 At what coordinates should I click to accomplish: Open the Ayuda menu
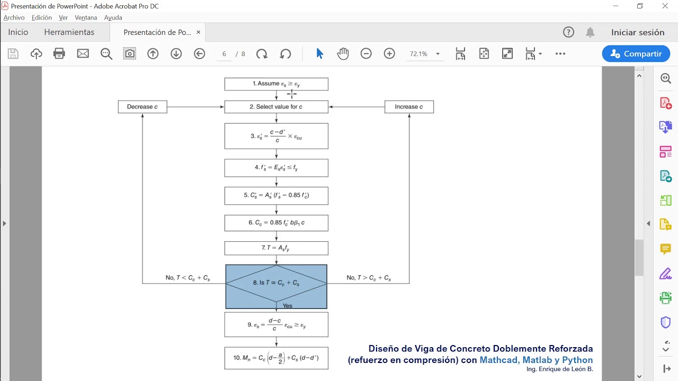[113, 17]
